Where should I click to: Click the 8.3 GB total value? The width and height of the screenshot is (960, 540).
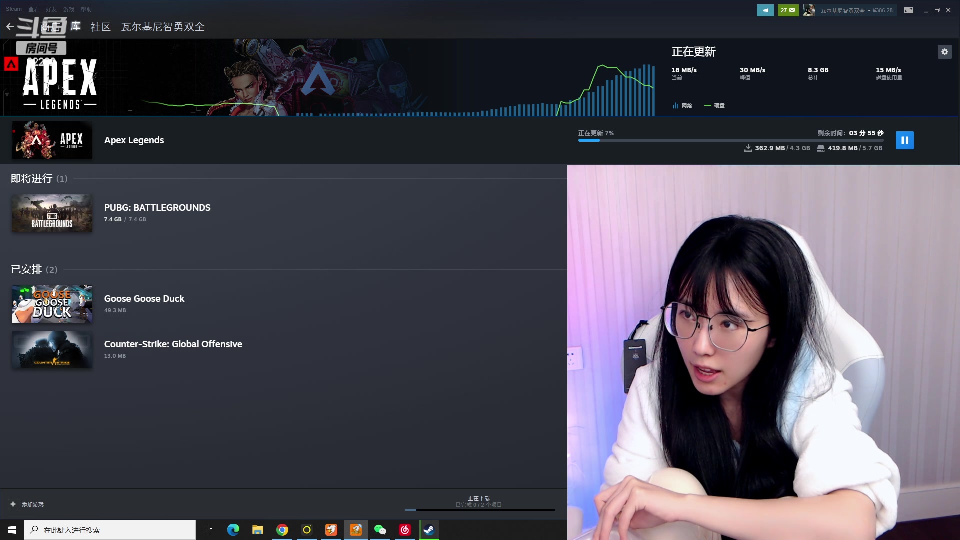click(818, 70)
